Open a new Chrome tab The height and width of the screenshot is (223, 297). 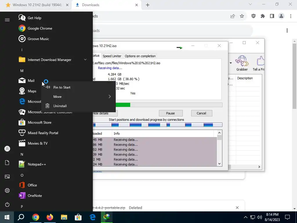(148, 5)
